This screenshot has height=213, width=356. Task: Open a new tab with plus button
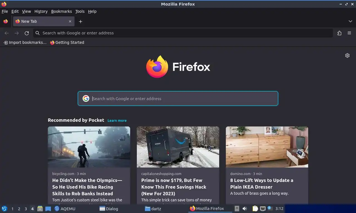pos(80,21)
